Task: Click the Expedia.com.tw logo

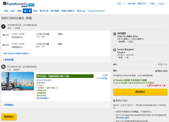Action: [15, 4]
